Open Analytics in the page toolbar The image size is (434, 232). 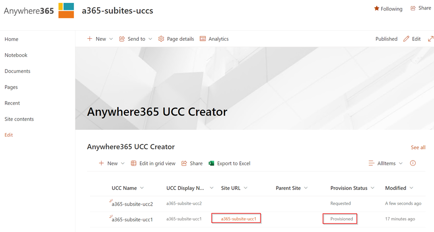tap(214, 39)
